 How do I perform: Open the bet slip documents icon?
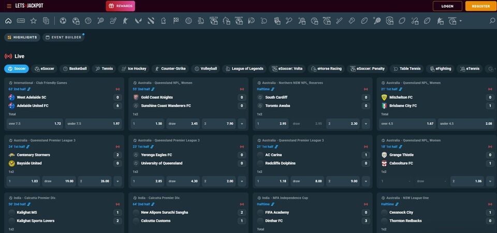point(46,21)
